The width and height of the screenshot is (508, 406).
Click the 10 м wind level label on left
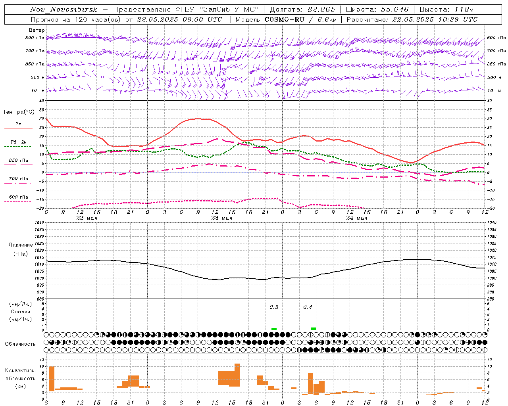click(38, 90)
